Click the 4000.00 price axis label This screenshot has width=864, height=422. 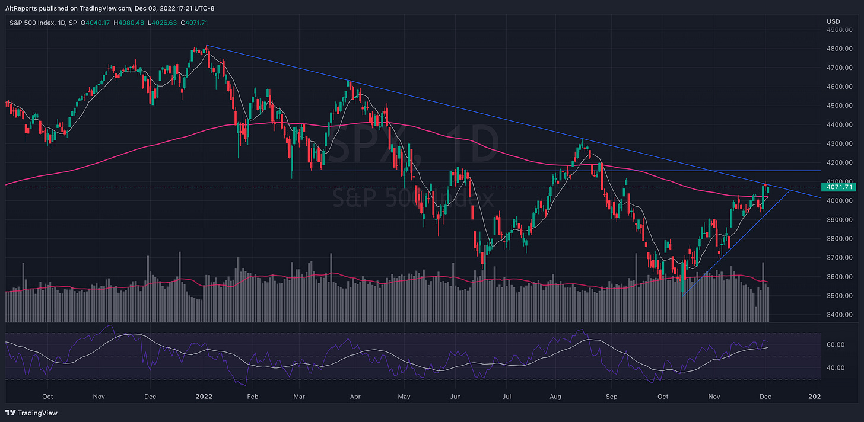coord(840,200)
